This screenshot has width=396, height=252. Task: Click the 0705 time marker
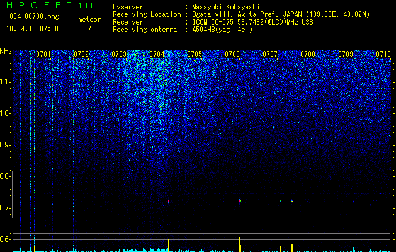[x=194, y=54]
